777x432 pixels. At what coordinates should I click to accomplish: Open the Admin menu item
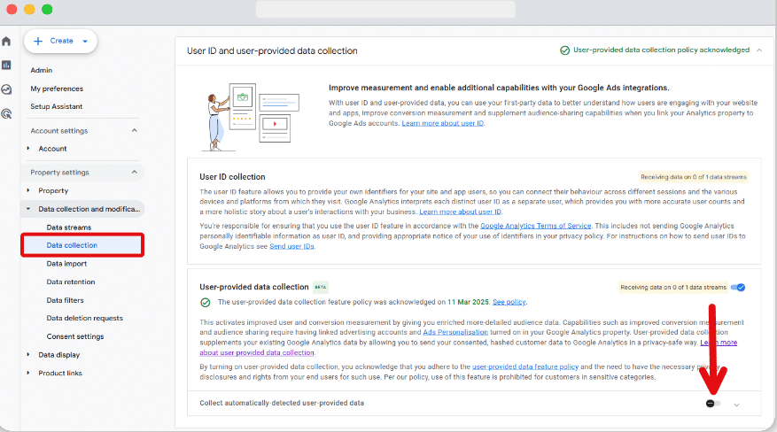coord(41,70)
